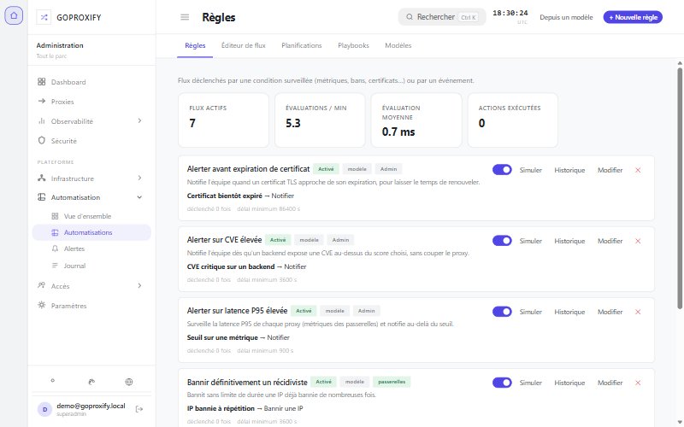Click the magnifier icon in Rechercher box
This screenshot has height=427, width=684.
tap(410, 17)
